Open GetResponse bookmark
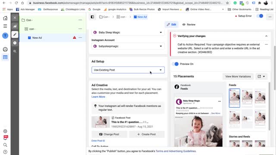This screenshot has width=276, height=155. 48,9
